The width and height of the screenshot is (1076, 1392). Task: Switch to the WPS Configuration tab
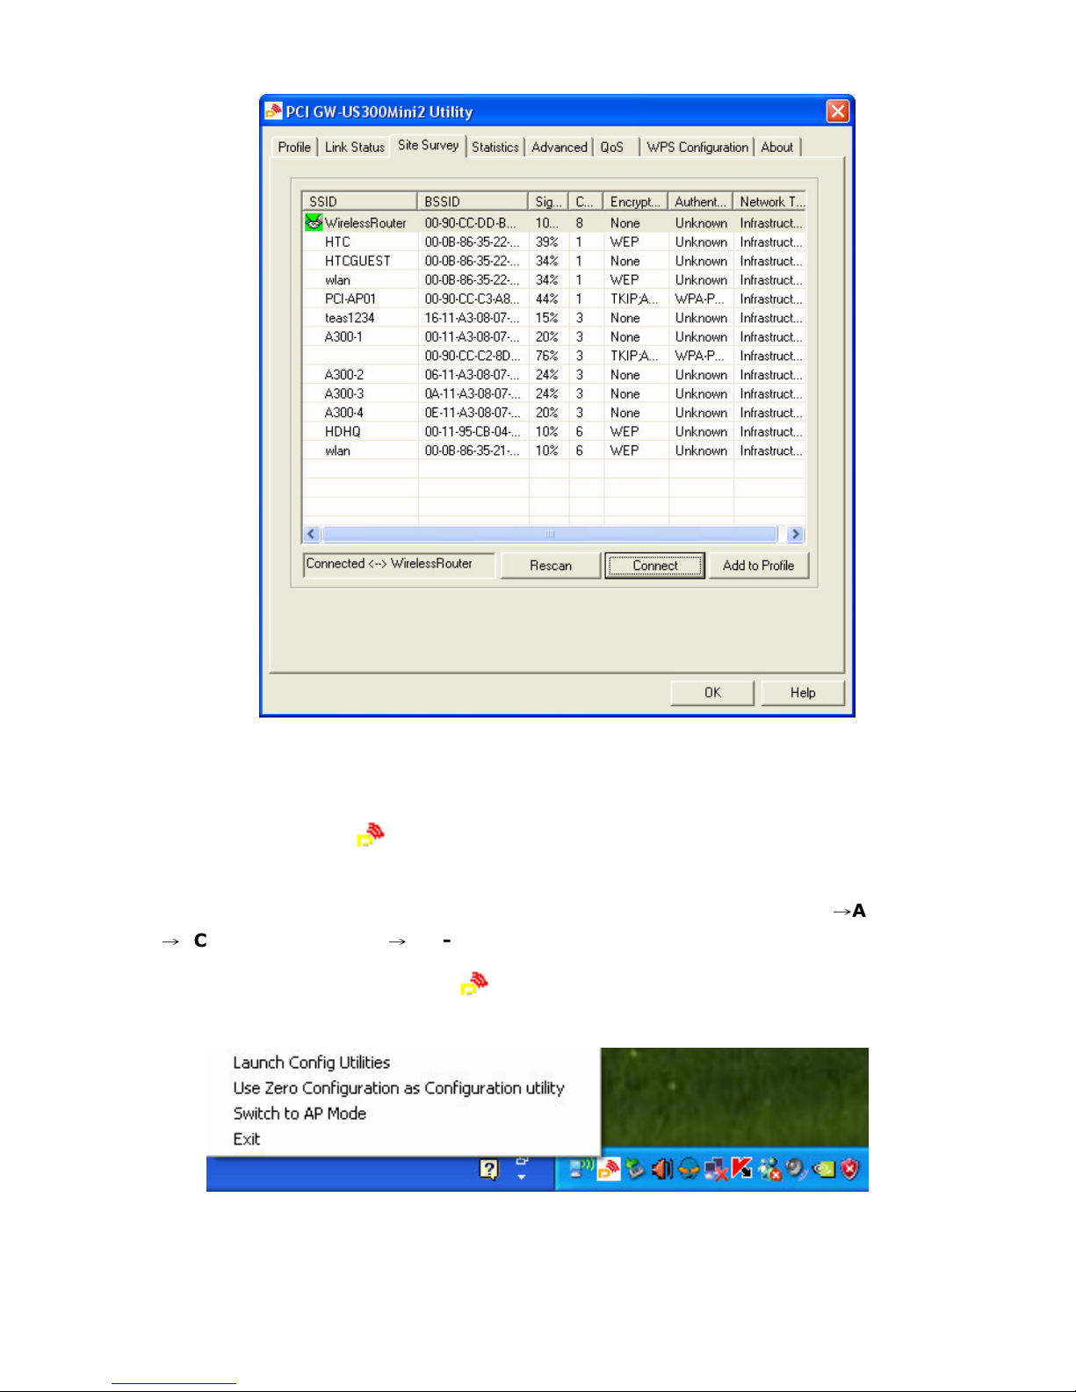pyautogui.click(x=697, y=147)
